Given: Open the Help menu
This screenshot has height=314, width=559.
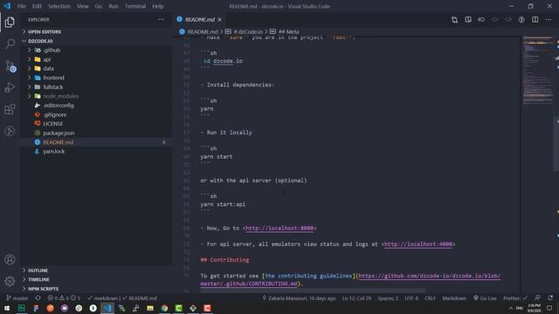Looking at the screenshot, I should point(158,6).
